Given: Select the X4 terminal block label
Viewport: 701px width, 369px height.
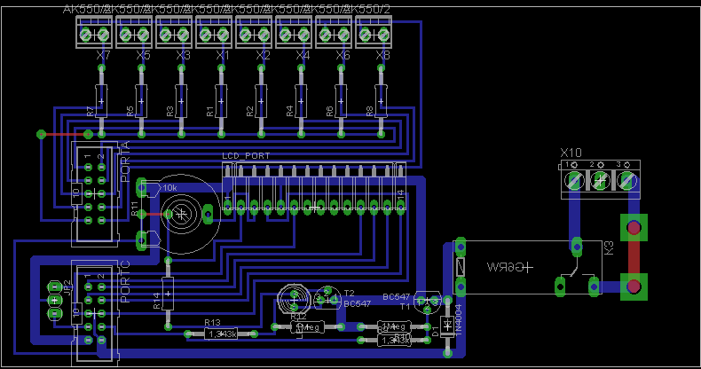Looking at the screenshot, I should (x=303, y=55).
